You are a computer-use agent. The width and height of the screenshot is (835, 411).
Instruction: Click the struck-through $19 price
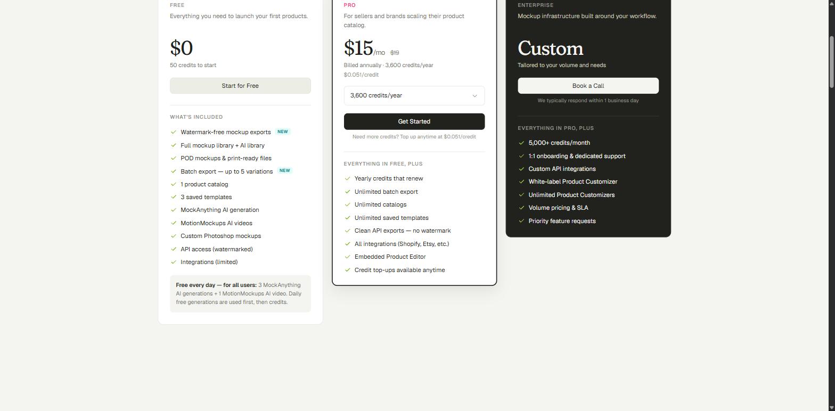(395, 53)
